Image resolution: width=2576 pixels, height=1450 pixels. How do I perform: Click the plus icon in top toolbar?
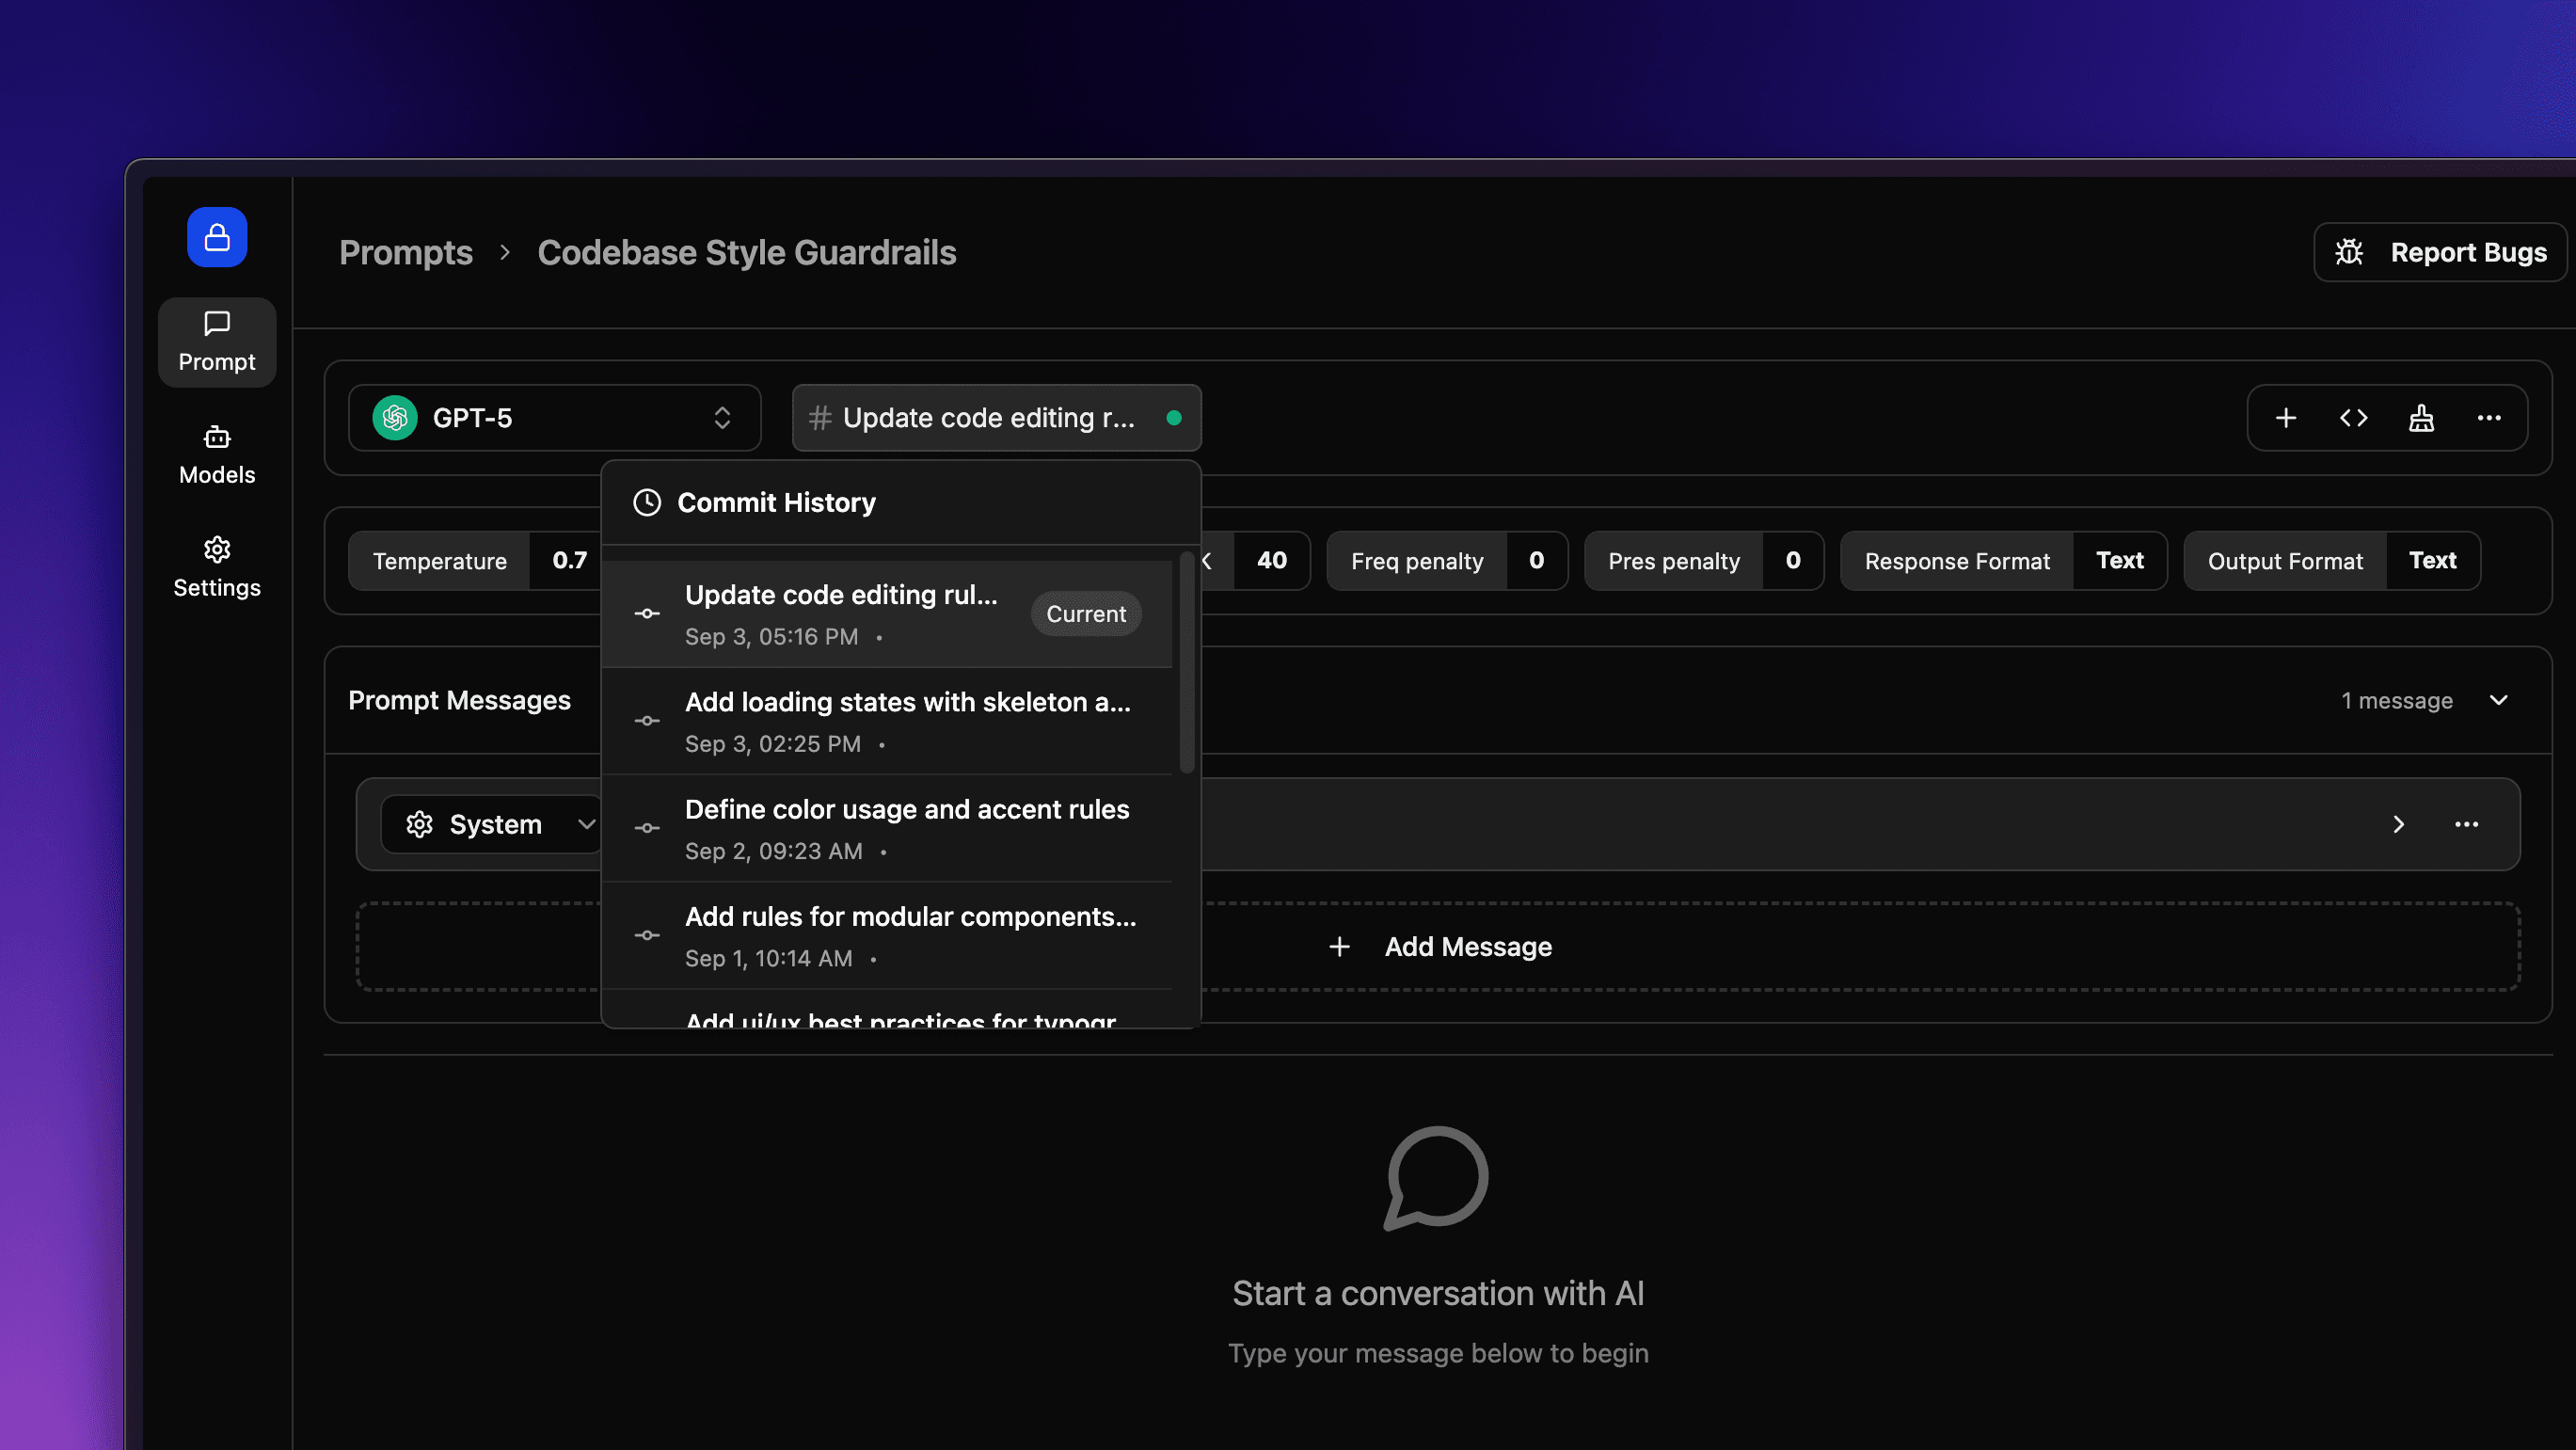coord(2286,418)
